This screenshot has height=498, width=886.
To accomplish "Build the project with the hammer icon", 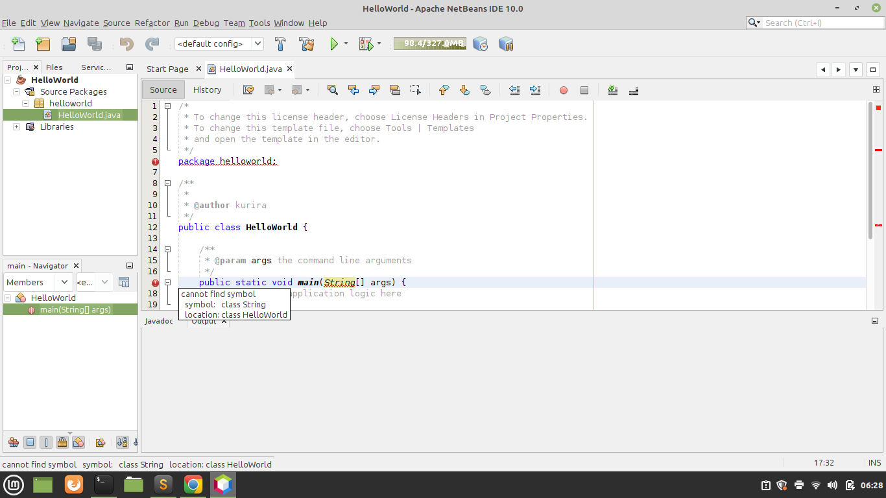I will (x=281, y=44).
